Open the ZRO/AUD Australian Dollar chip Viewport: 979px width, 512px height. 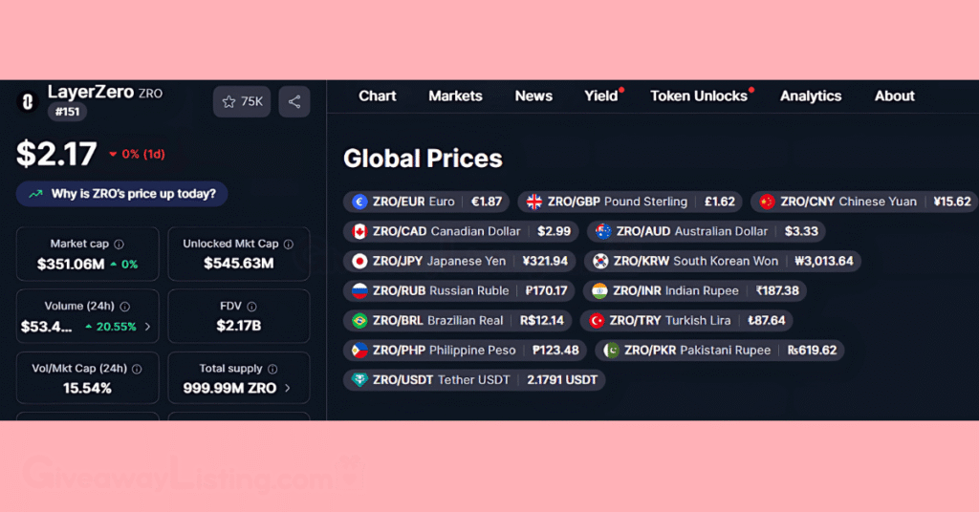(x=707, y=231)
